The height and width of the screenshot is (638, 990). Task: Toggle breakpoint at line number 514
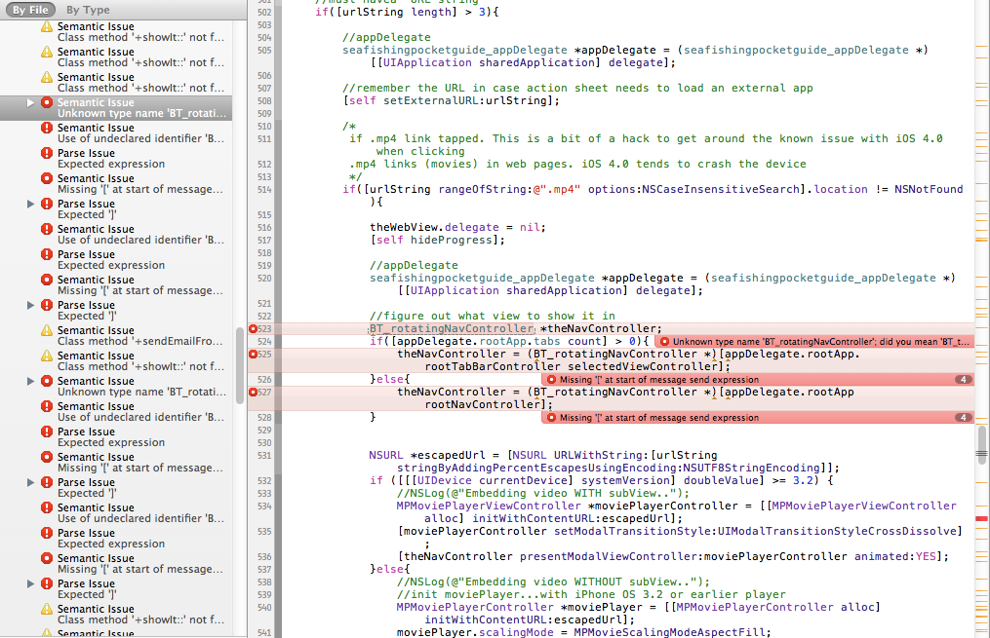click(x=263, y=189)
